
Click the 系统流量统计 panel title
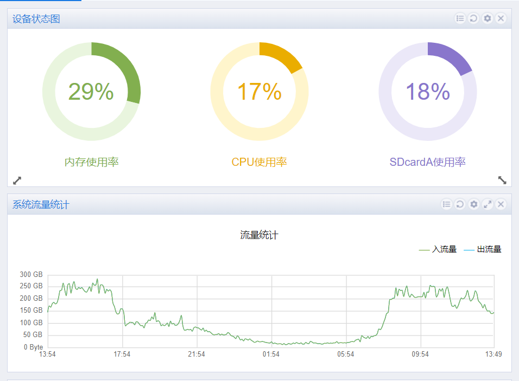(x=41, y=204)
